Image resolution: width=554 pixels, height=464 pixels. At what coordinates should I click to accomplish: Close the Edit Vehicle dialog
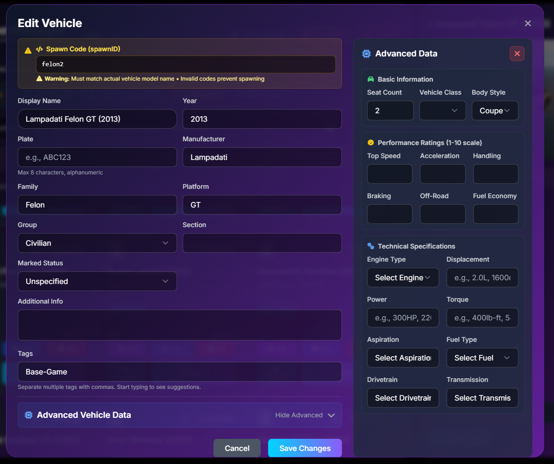click(x=528, y=23)
